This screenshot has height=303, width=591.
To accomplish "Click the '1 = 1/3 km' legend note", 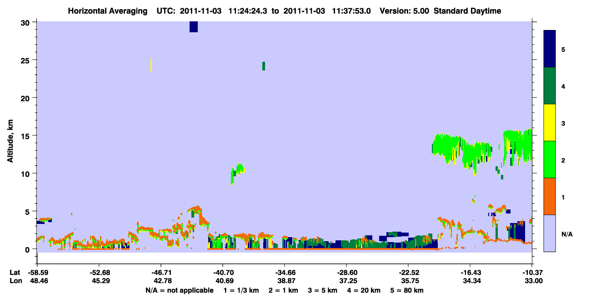I will (x=240, y=290).
